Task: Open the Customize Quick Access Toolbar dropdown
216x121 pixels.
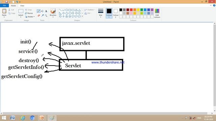Action: [x=20, y=2]
